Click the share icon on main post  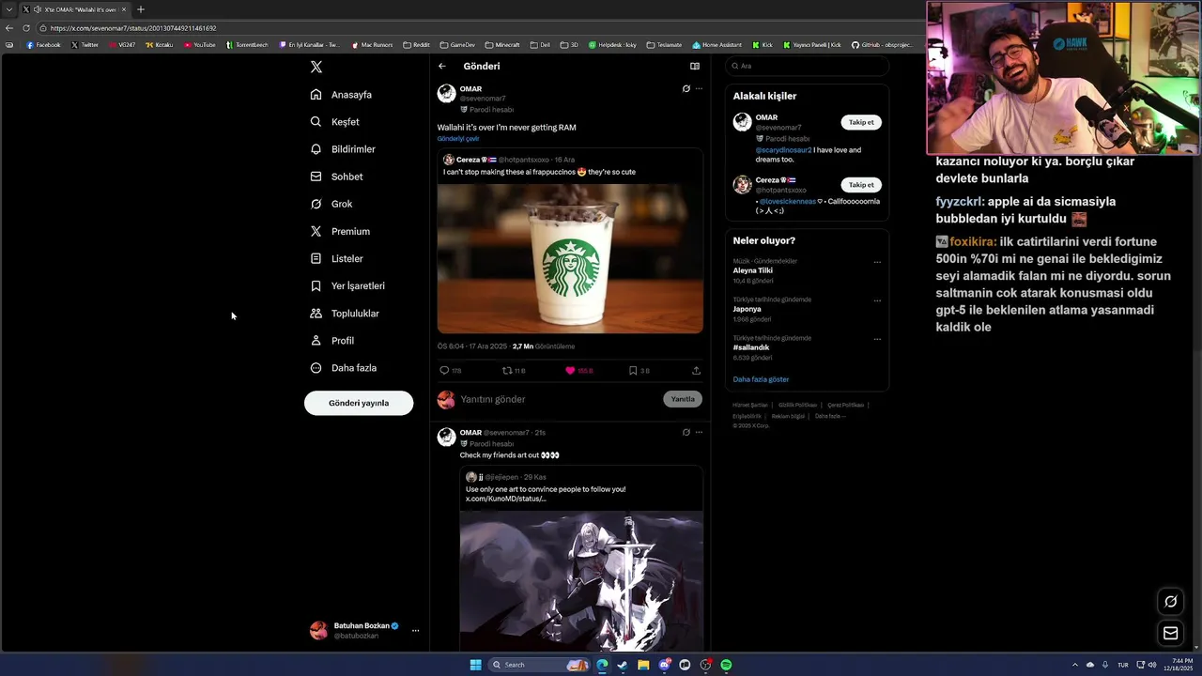point(696,371)
